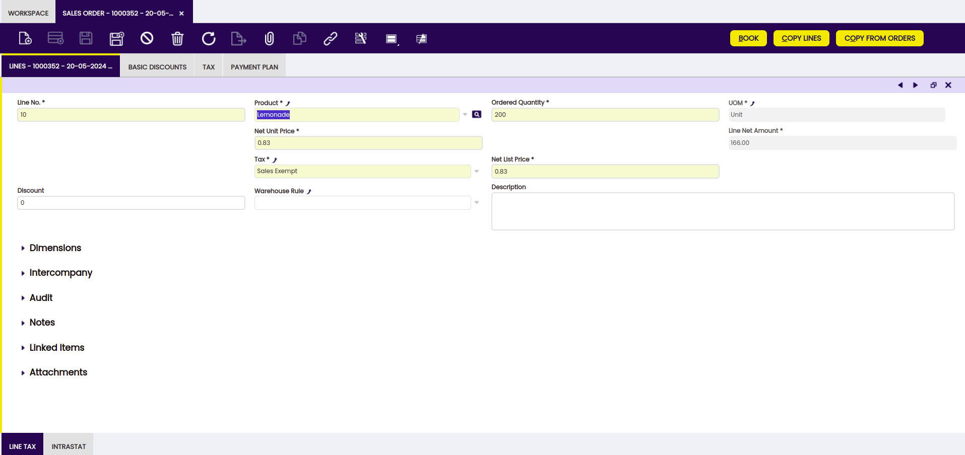
Task: Click the Discount input field
Action: [x=131, y=203]
